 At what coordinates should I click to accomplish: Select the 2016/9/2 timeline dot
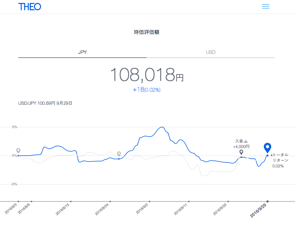pos(150,201)
